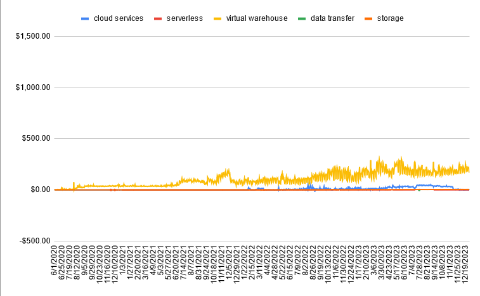Viewport: 480px width, 296px height.
Task: Select the "serverless" legend label
Action: pyautogui.click(x=185, y=18)
